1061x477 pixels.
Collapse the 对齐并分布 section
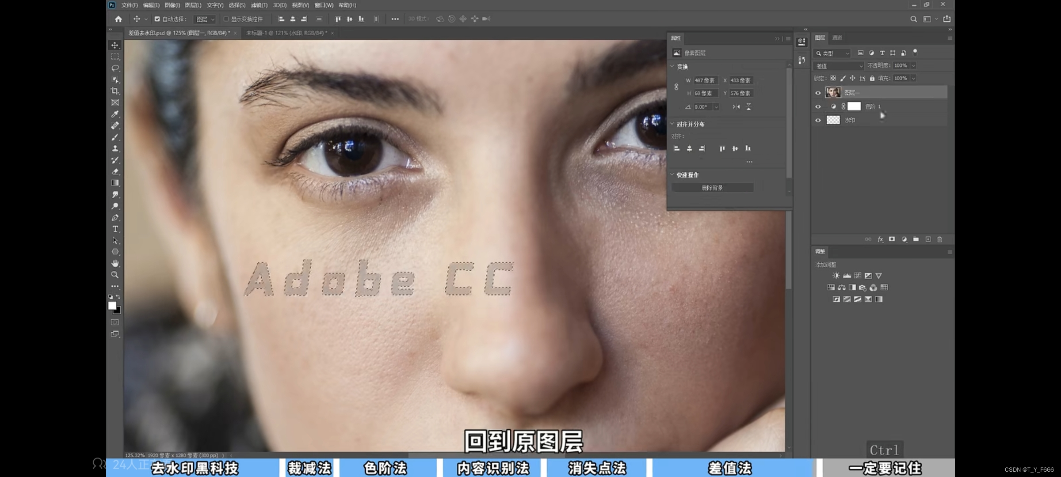point(672,124)
